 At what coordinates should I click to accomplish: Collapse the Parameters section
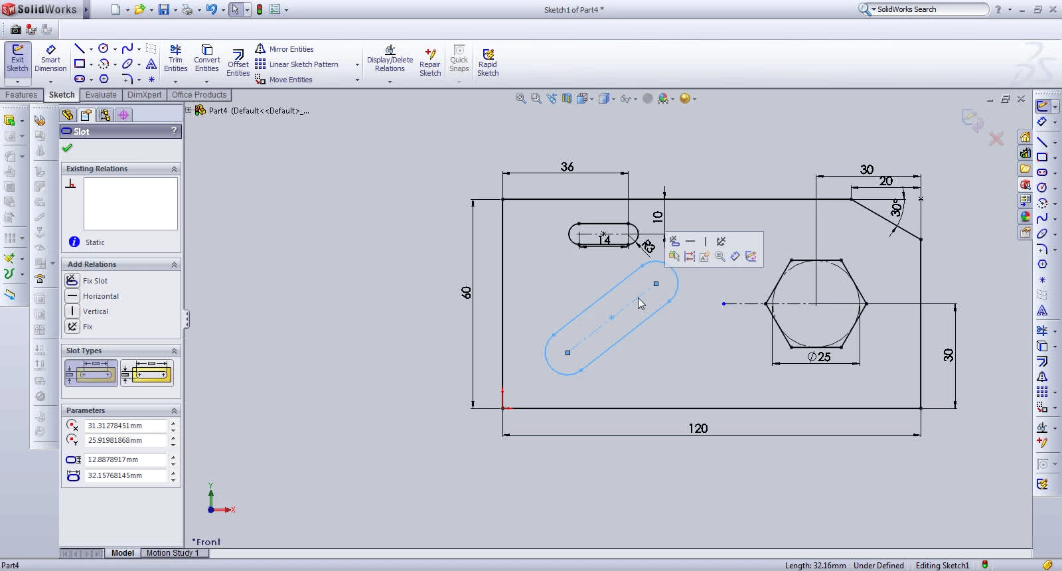pyautogui.click(x=175, y=410)
